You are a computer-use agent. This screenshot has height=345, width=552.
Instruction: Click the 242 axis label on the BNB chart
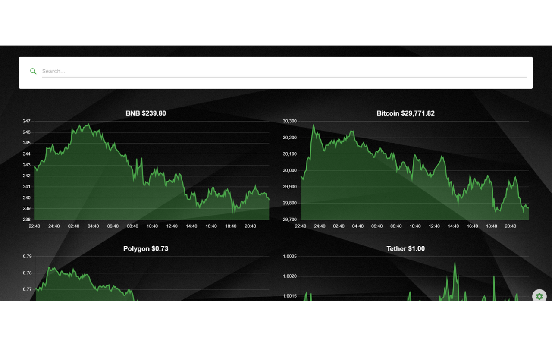point(27,176)
